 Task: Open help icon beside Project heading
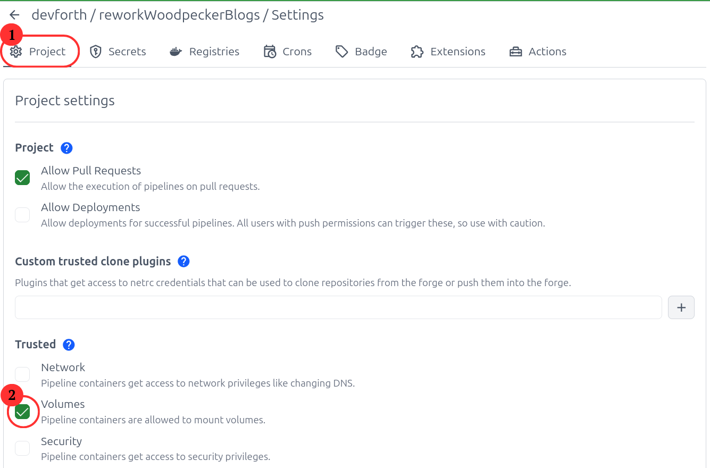click(x=66, y=148)
